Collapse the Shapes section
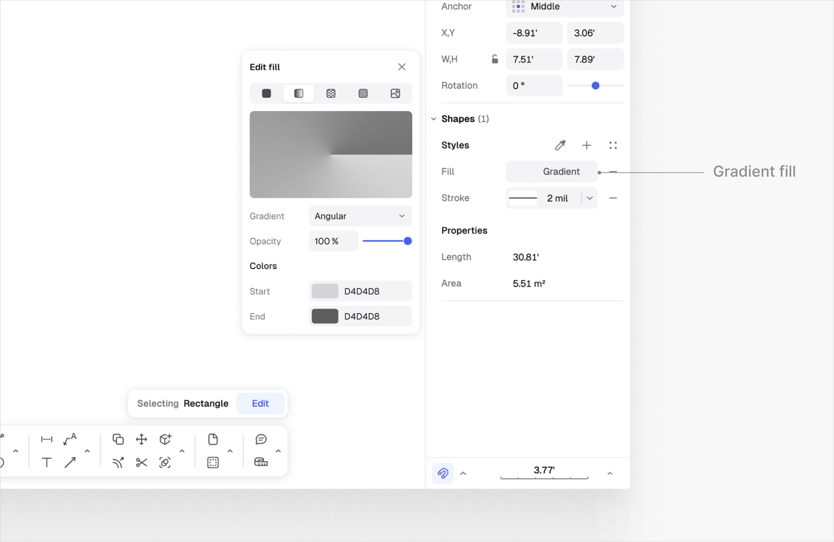The image size is (834, 542). click(434, 119)
